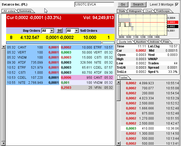Viewport: 181px width, 146px height.
Task: Open the TickScope tab
Action: tap(163, 11)
